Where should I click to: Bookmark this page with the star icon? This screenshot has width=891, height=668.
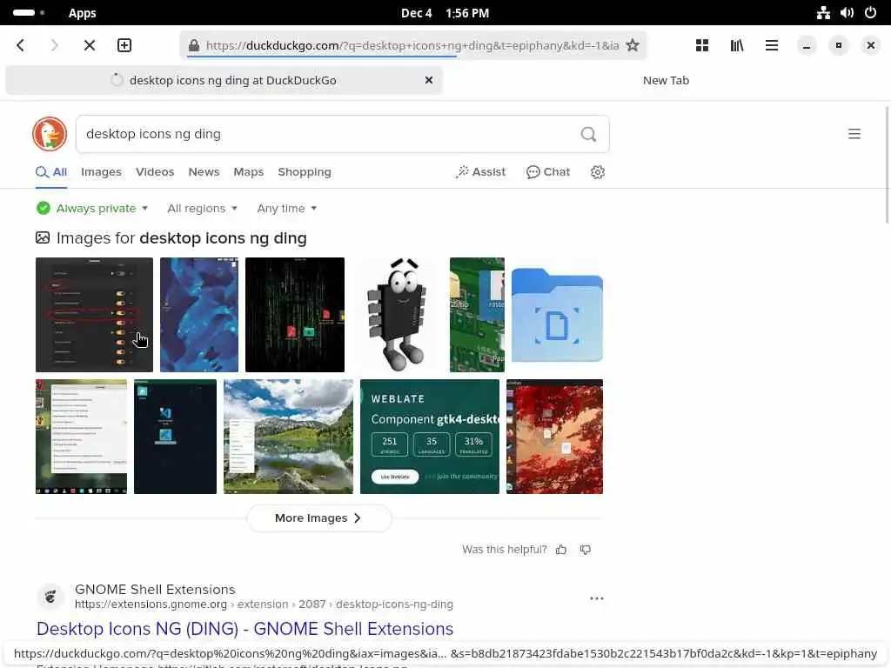(x=633, y=45)
